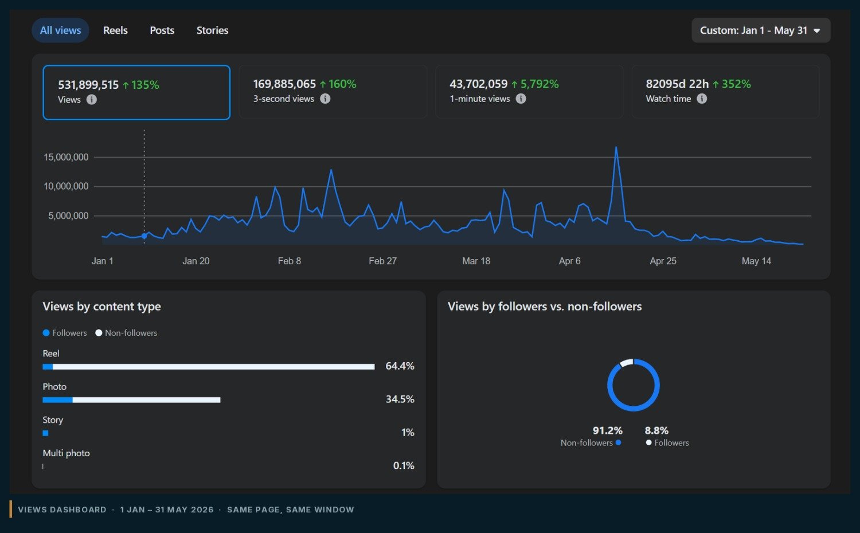Image resolution: width=860 pixels, height=533 pixels.
Task: Click green up arrow beside 5,792%
Action: click(x=514, y=84)
